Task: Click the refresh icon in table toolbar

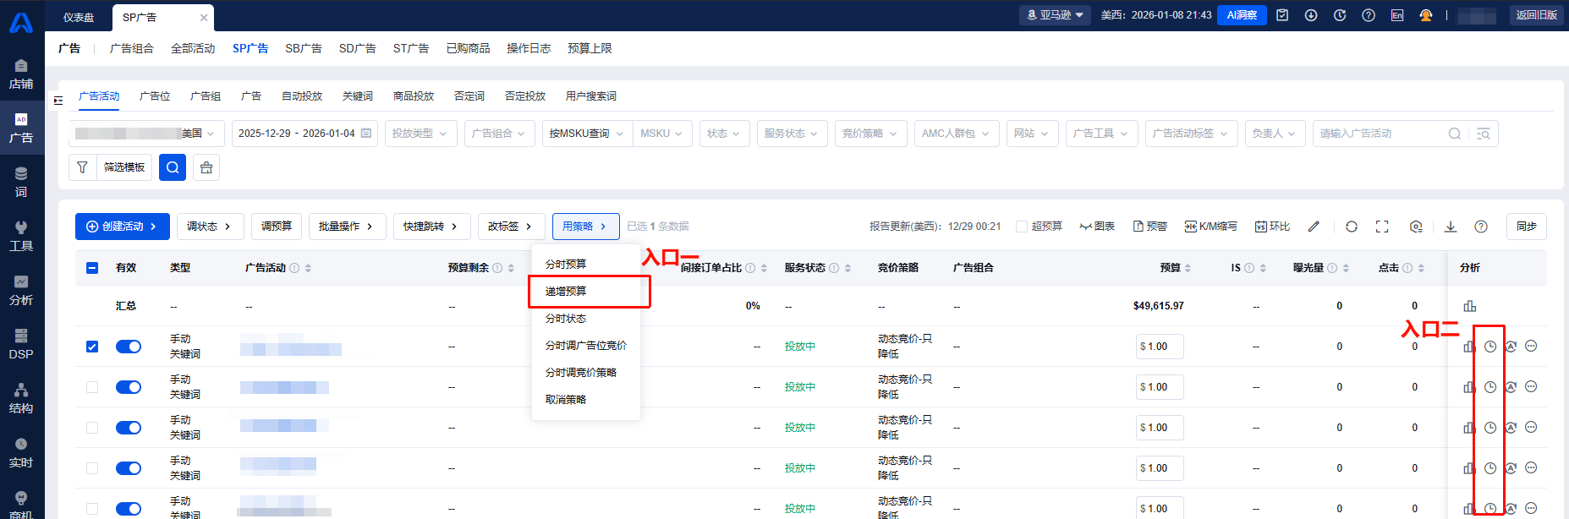Action: tap(1352, 227)
